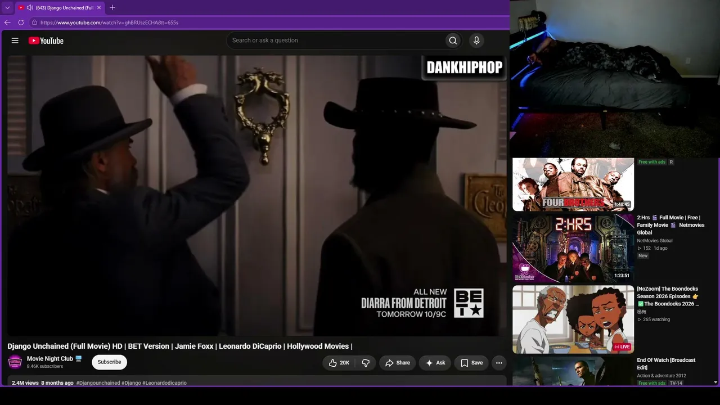
Task: Open the YouTube hamburger guide menu
Action: pos(15,40)
